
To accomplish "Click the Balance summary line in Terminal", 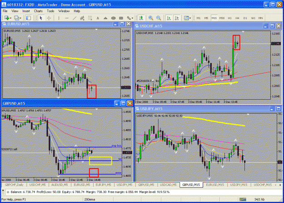I will tap(90, 192).
